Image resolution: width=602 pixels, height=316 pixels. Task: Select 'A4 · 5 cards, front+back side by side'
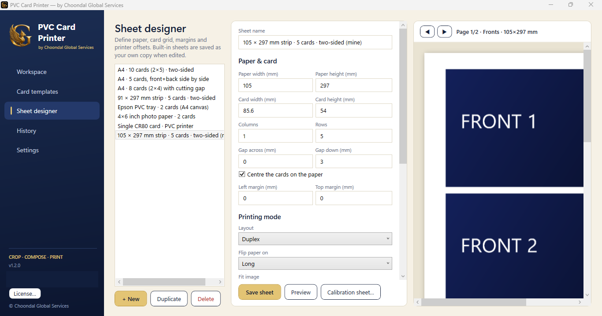coord(170,79)
